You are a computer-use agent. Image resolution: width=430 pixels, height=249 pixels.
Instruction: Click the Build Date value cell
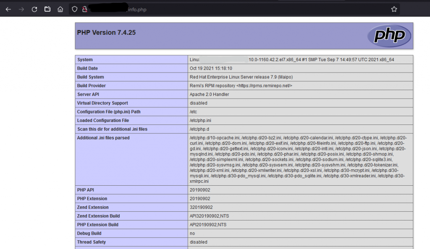pos(211,68)
